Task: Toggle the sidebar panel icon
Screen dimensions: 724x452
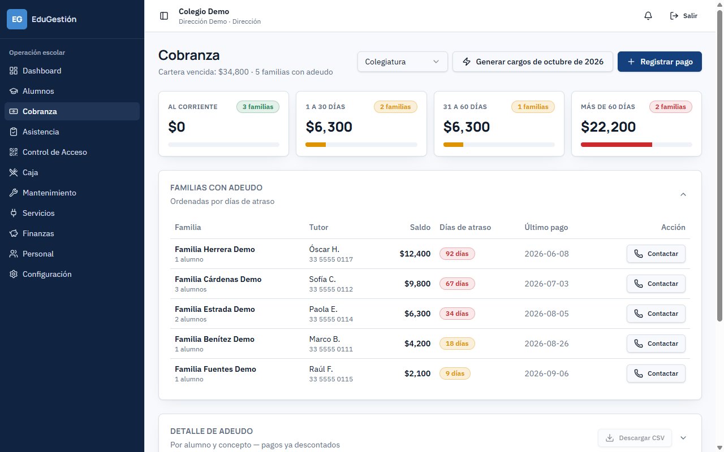Action: [164, 16]
